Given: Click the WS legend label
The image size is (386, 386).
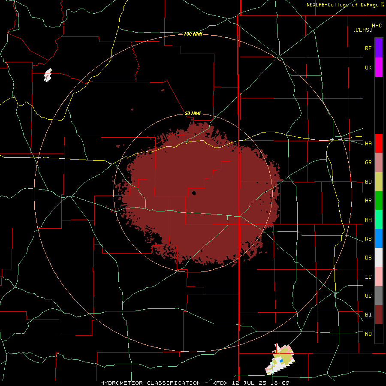Looking at the screenshot, I should click(368, 239).
